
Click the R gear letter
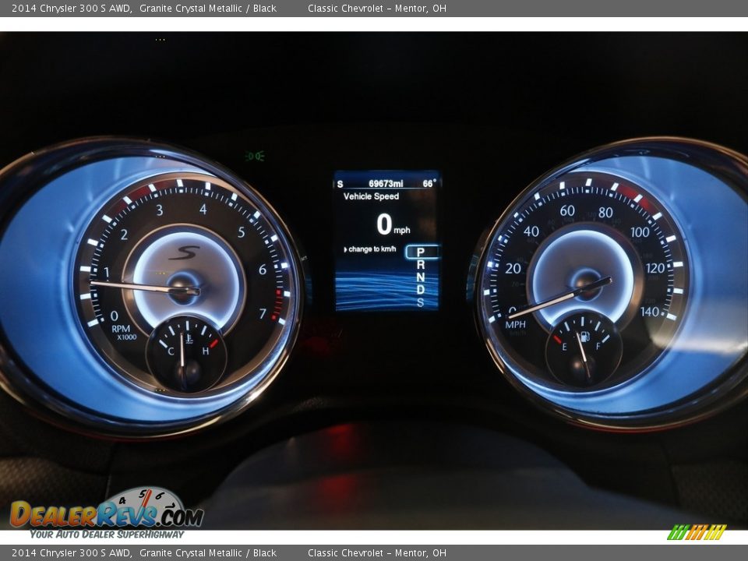[x=420, y=265]
